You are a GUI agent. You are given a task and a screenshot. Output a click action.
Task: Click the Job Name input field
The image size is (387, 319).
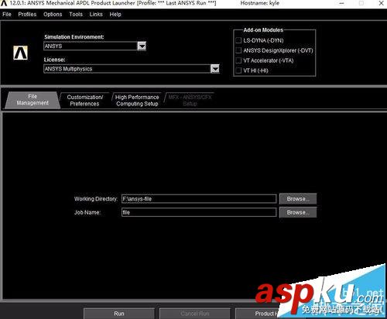(199, 212)
